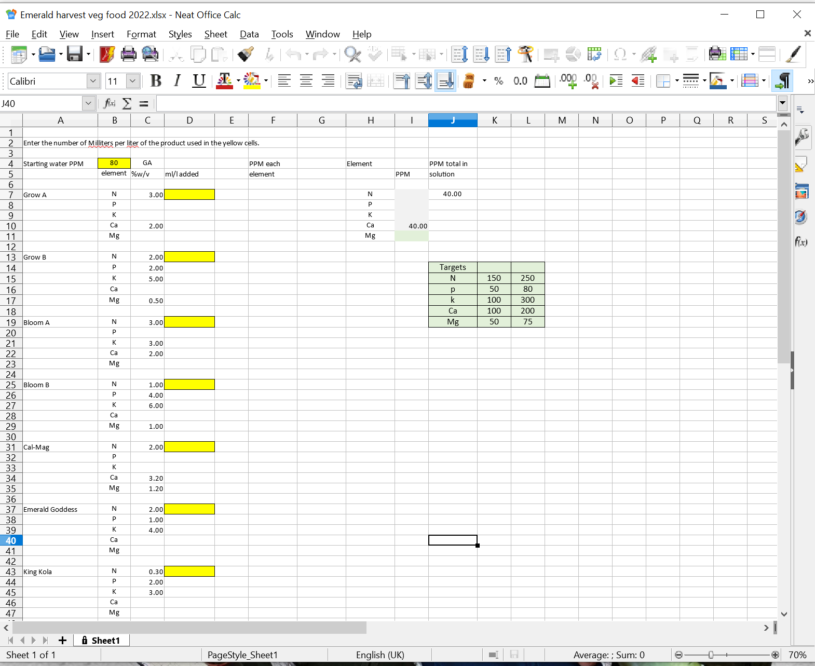Toggle right-to-left paragraph direction
Image resolution: width=815 pixels, height=666 pixels.
pyautogui.click(x=782, y=81)
